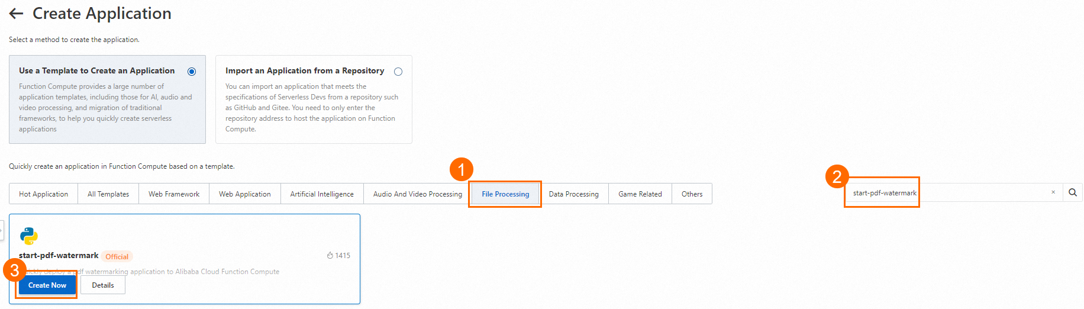Select Audio And Video Processing tab

[x=418, y=194]
